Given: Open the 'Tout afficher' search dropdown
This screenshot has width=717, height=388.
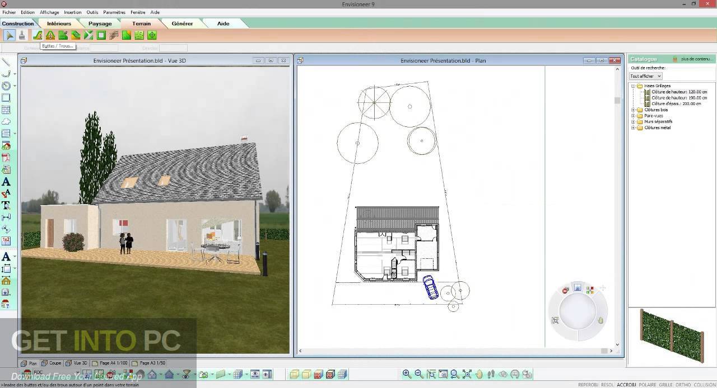Looking at the screenshot, I should click(646, 76).
